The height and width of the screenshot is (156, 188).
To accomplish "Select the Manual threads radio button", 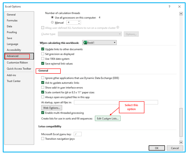I will [52, 23].
